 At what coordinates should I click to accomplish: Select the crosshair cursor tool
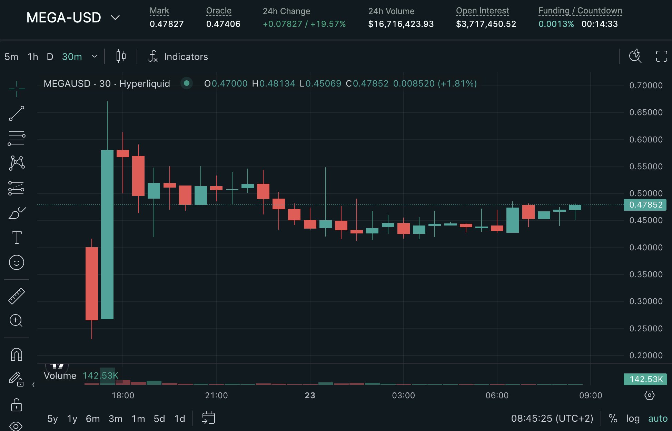pos(16,88)
